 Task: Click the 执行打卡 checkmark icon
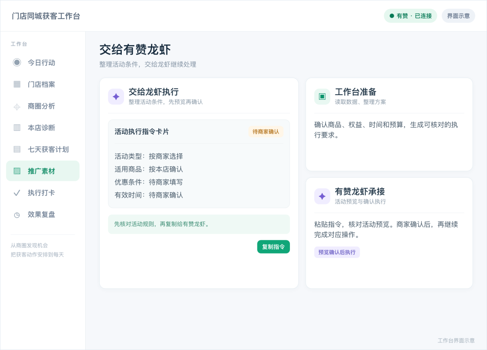tap(17, 193)
